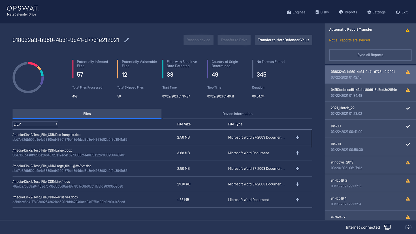Expand details for Link 1.doc
416x234 pixels.
297,184
